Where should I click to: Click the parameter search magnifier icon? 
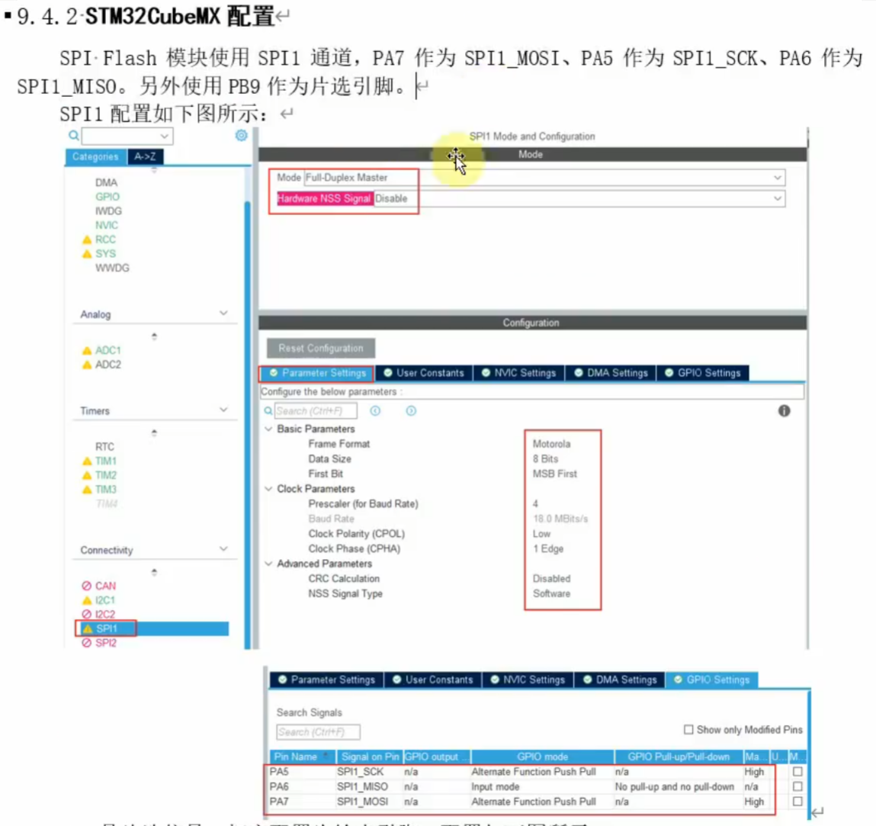click(x=268, y=411)
